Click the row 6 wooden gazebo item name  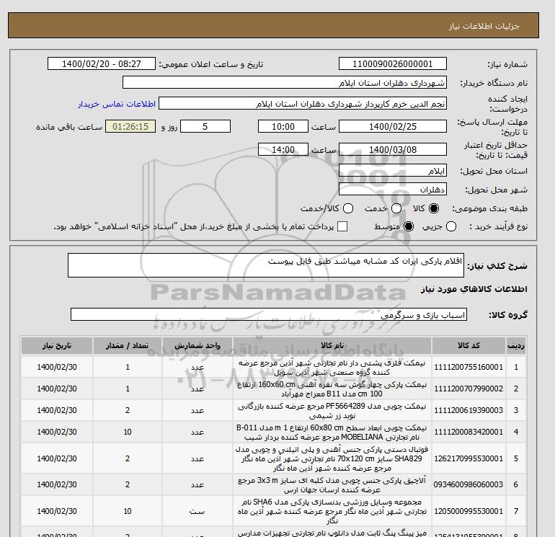tap(332, 485)
